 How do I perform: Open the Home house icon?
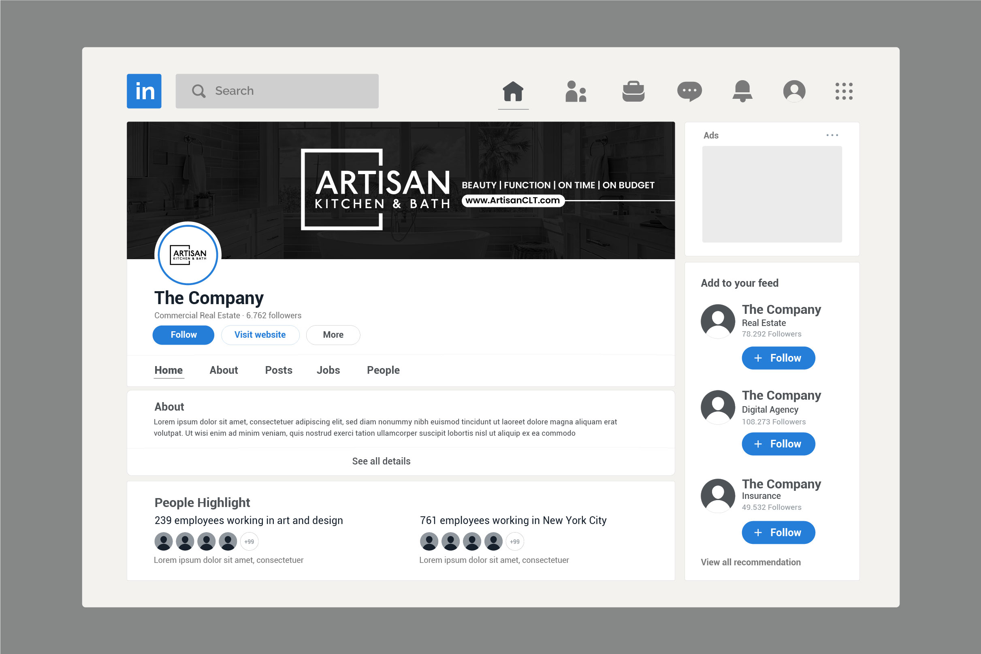(x=513, y=91)
